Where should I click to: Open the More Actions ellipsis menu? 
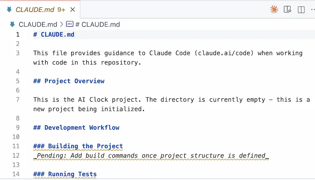point(313,10)
